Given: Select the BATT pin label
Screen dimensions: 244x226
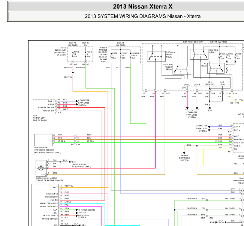Looking at the screenshot, I should (x=55, y=187).
